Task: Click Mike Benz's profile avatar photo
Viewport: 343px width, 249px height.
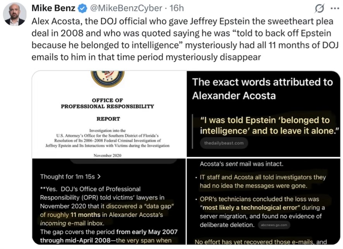Action: (15, 14)
